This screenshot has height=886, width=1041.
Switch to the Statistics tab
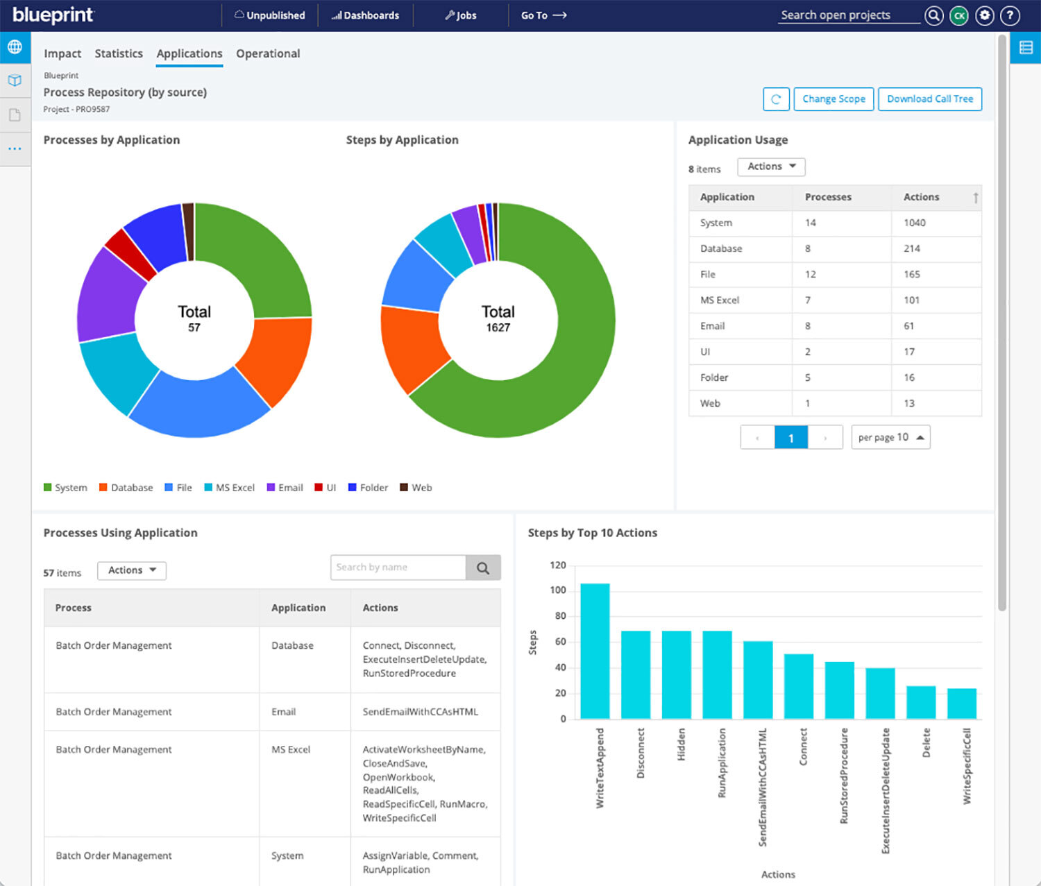click(x=119, y=53)
